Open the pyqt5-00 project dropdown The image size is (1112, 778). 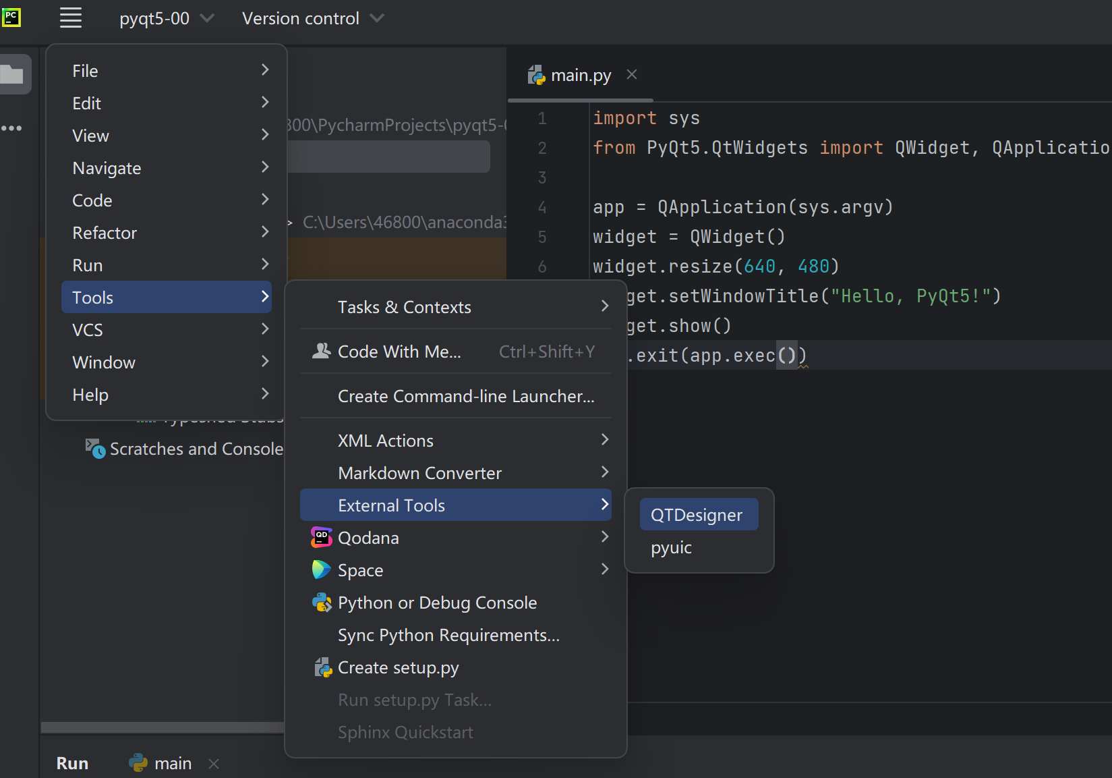coord(167,18)
